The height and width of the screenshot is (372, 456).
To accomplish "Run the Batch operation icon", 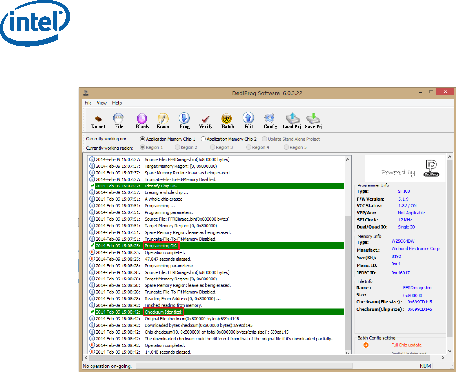I will (x=227, y=121).
